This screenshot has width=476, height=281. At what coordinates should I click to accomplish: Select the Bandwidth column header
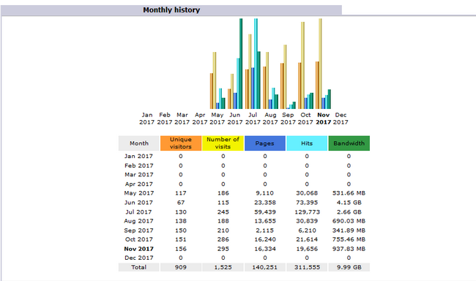[x=349, y=143]
